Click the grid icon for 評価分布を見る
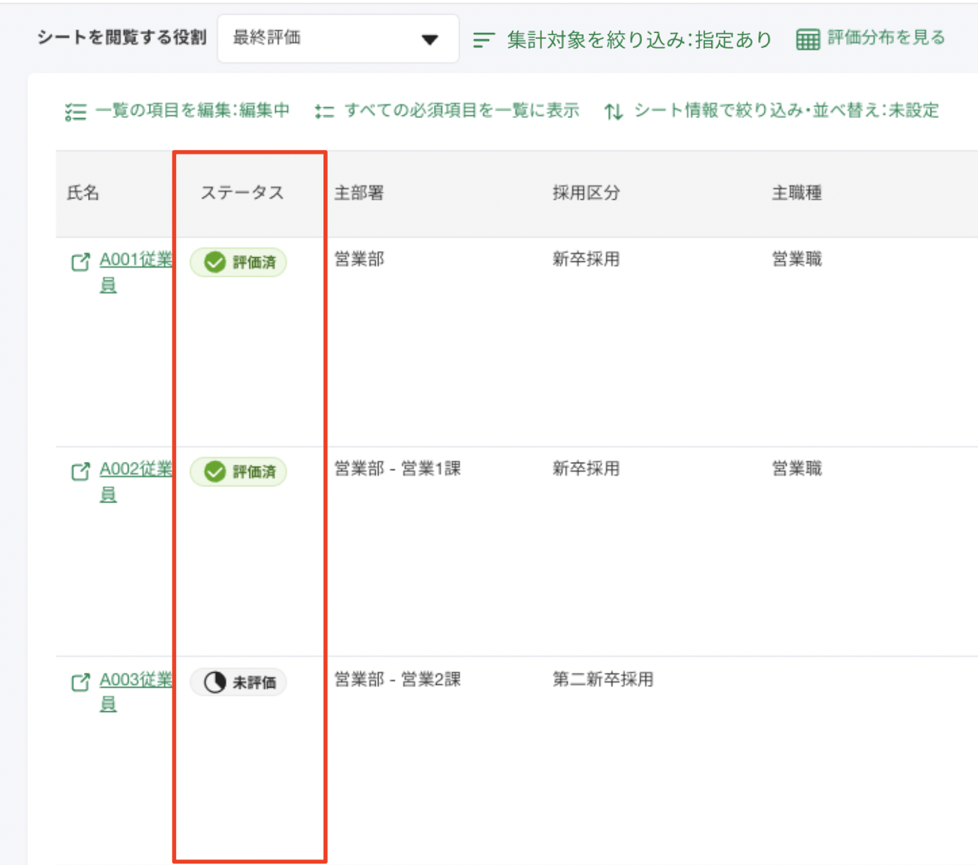This screenshot has height=865, width=978. (x=808, y=39)
